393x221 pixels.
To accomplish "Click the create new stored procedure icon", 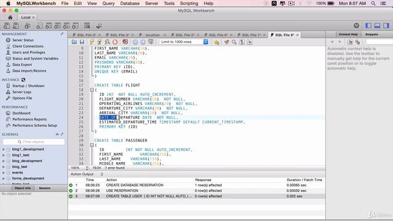I will point(66,26).
